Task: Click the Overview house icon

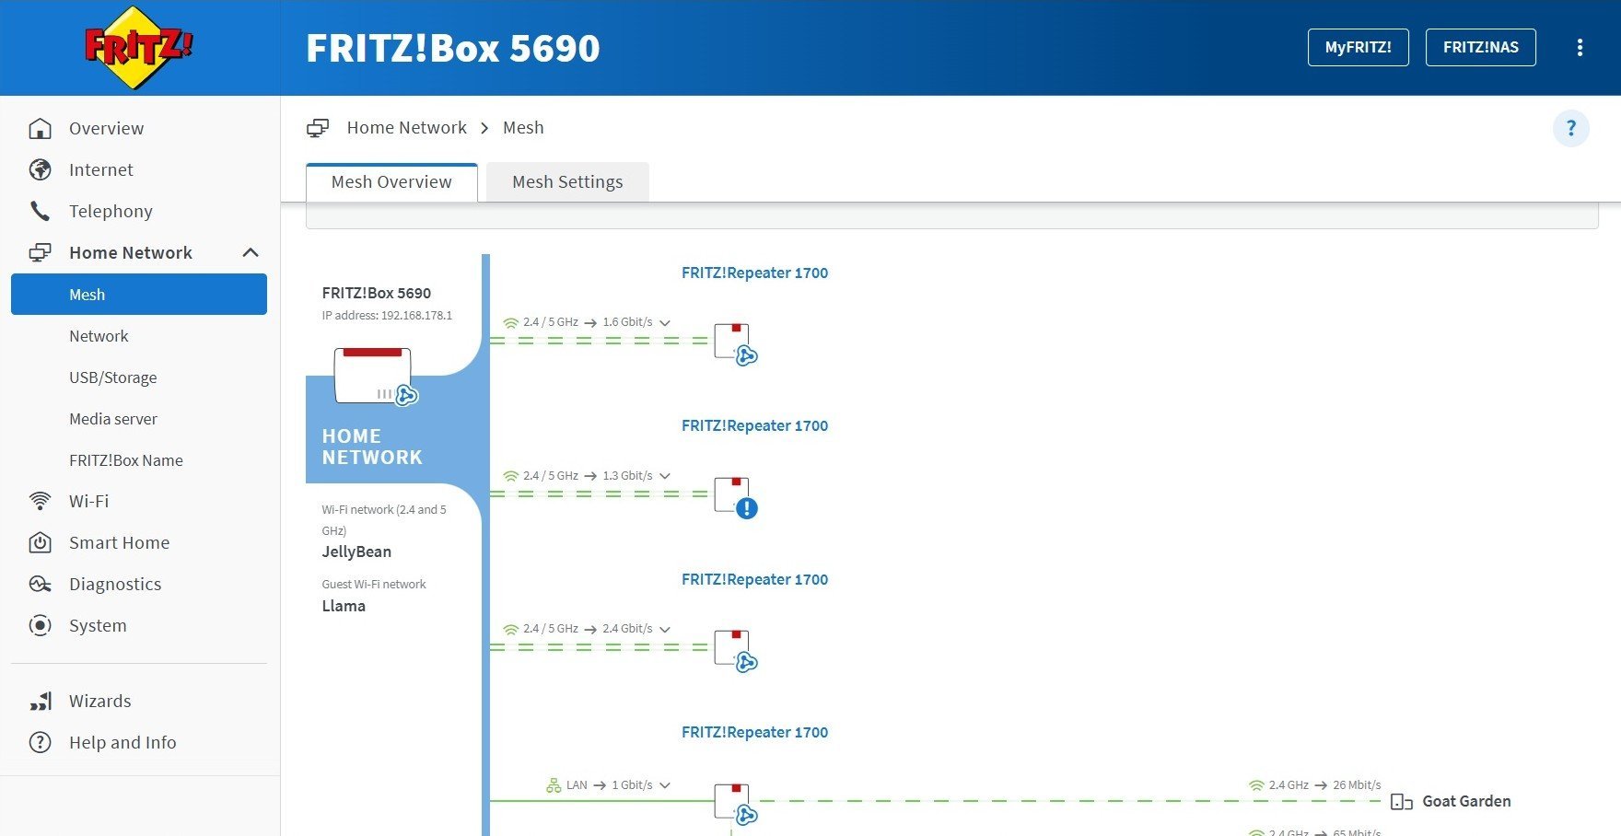Action: 40,128
